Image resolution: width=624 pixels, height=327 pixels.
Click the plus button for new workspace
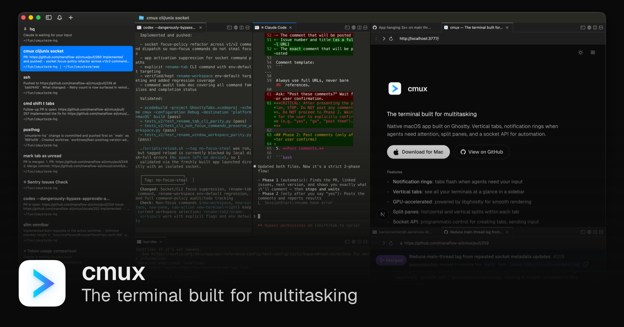click(x=71, y=18)
